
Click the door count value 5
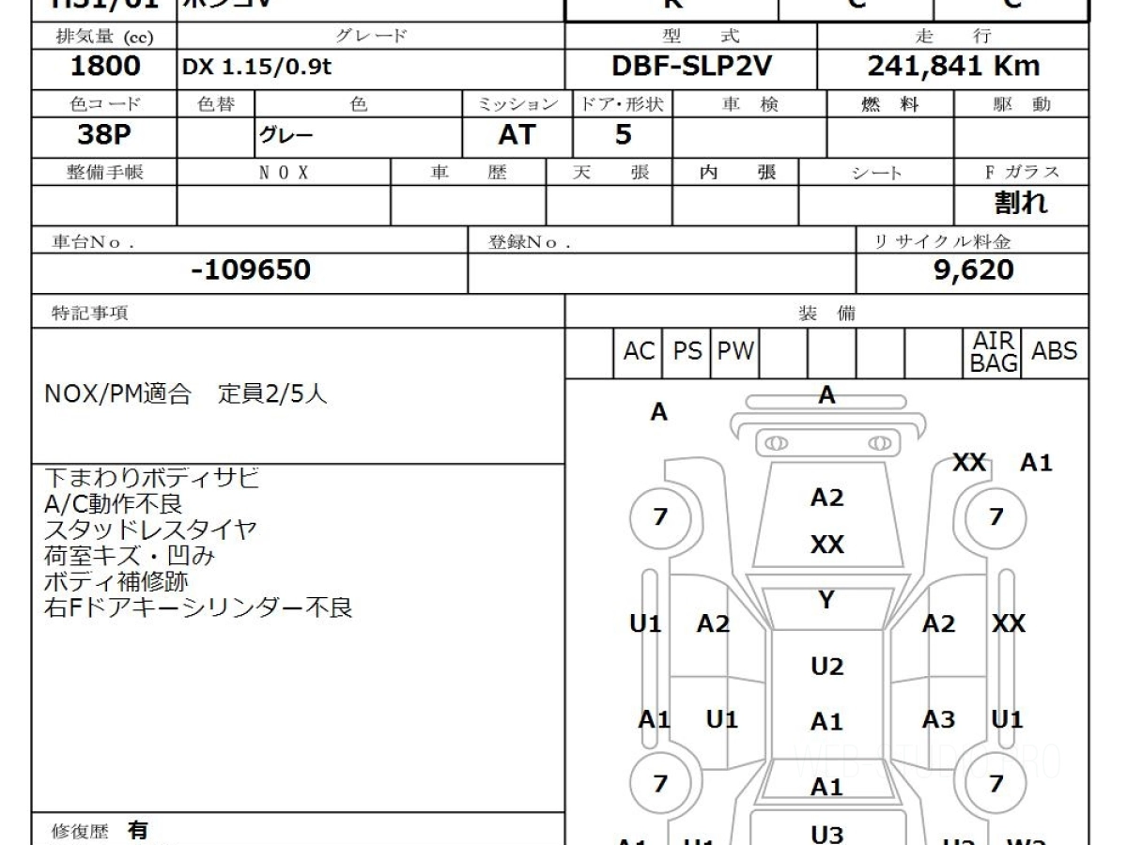624,136
